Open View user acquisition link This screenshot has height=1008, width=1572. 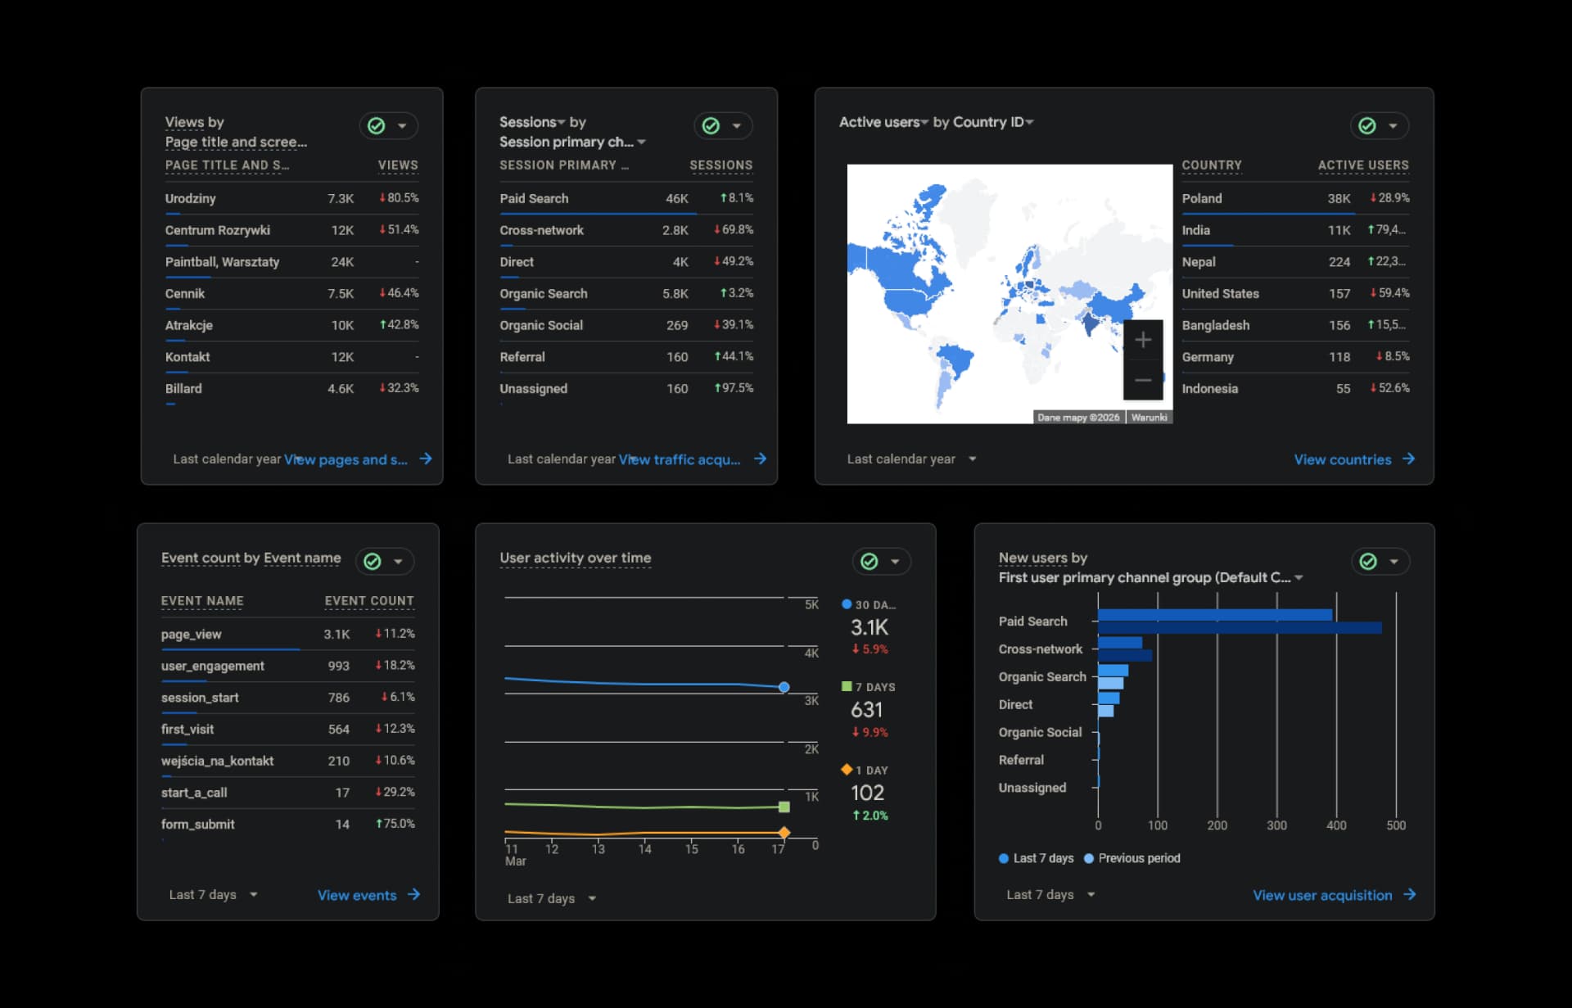pos(1321,895)
